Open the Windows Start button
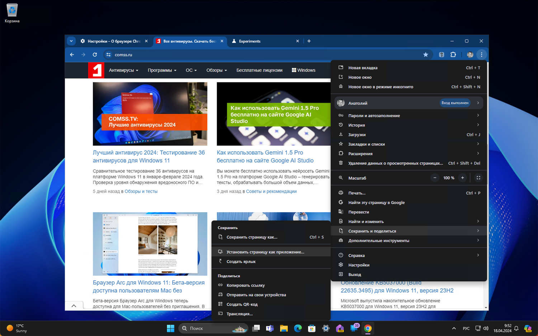The width and height of the screenshot is (538, 336). [170, 328]
